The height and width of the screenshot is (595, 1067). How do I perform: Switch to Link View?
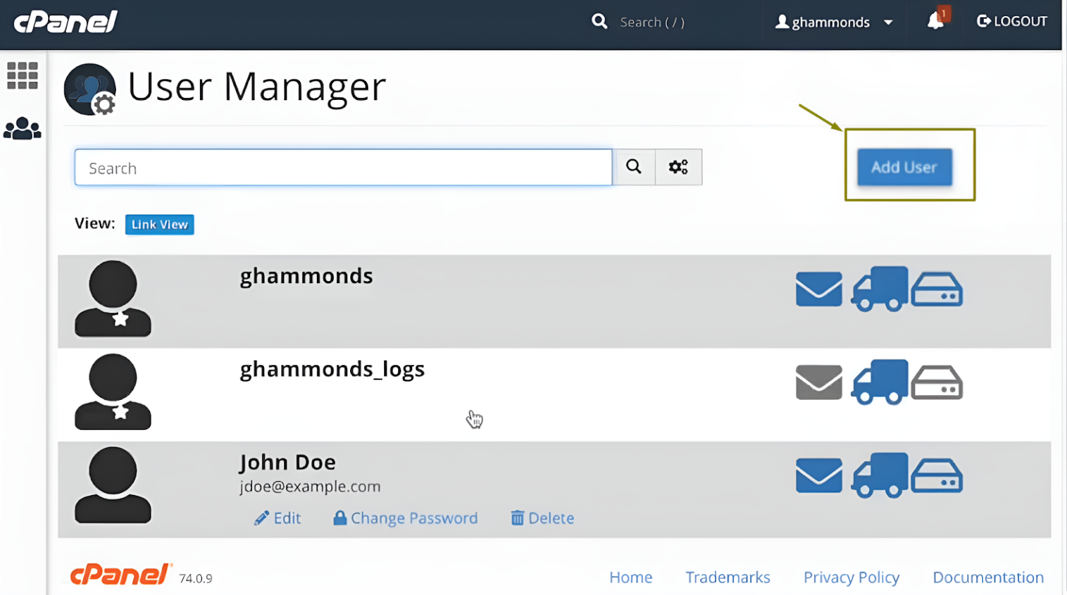click(159, 224)
